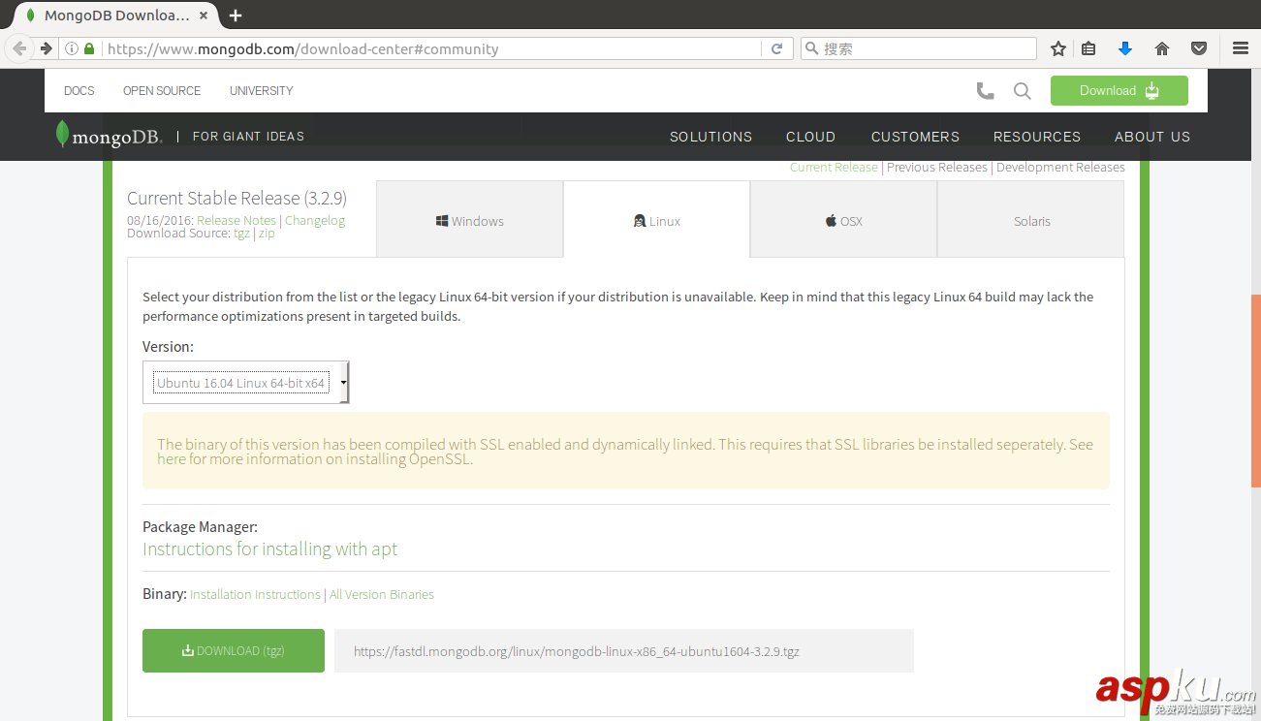
Task: Click the green Download button in header
Action: 1119,91
